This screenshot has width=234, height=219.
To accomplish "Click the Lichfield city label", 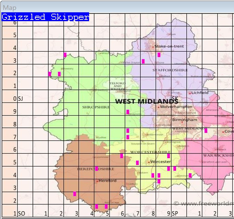I will [x=199, y=93].
